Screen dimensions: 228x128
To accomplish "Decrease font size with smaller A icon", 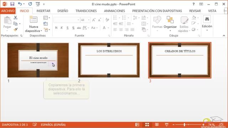I will (100, 20).
